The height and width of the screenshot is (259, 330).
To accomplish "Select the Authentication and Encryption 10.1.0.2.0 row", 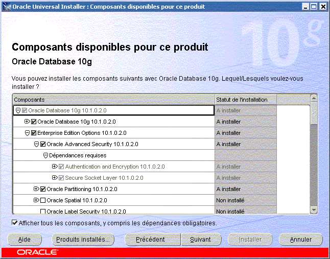I will [x=115, y=167].
